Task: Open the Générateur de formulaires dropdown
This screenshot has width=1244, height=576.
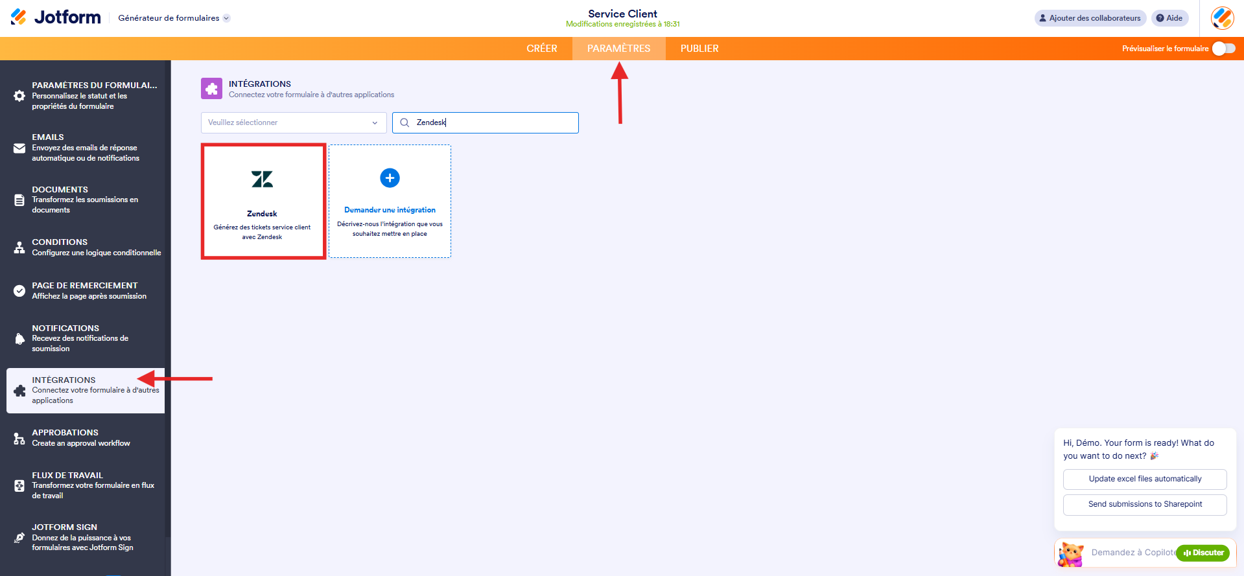Action: tap(174, 18)
